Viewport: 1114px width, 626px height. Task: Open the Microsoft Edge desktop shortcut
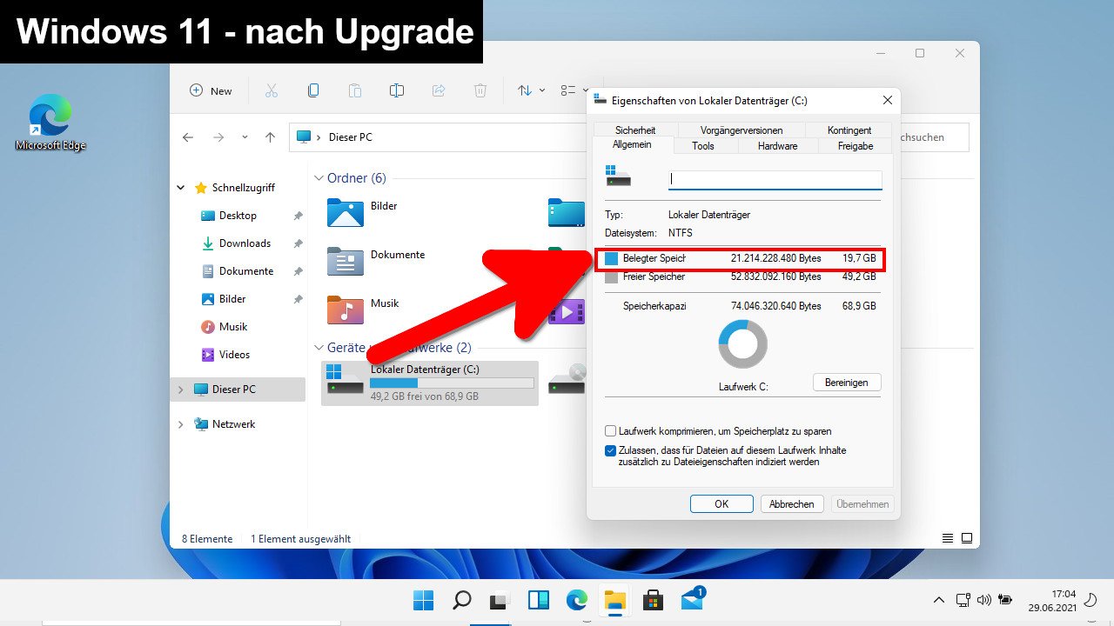click(50, 123)
